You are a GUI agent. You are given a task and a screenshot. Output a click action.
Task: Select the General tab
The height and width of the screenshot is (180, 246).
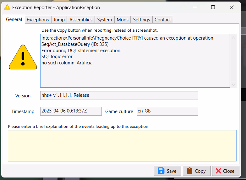tap(14, 19)
